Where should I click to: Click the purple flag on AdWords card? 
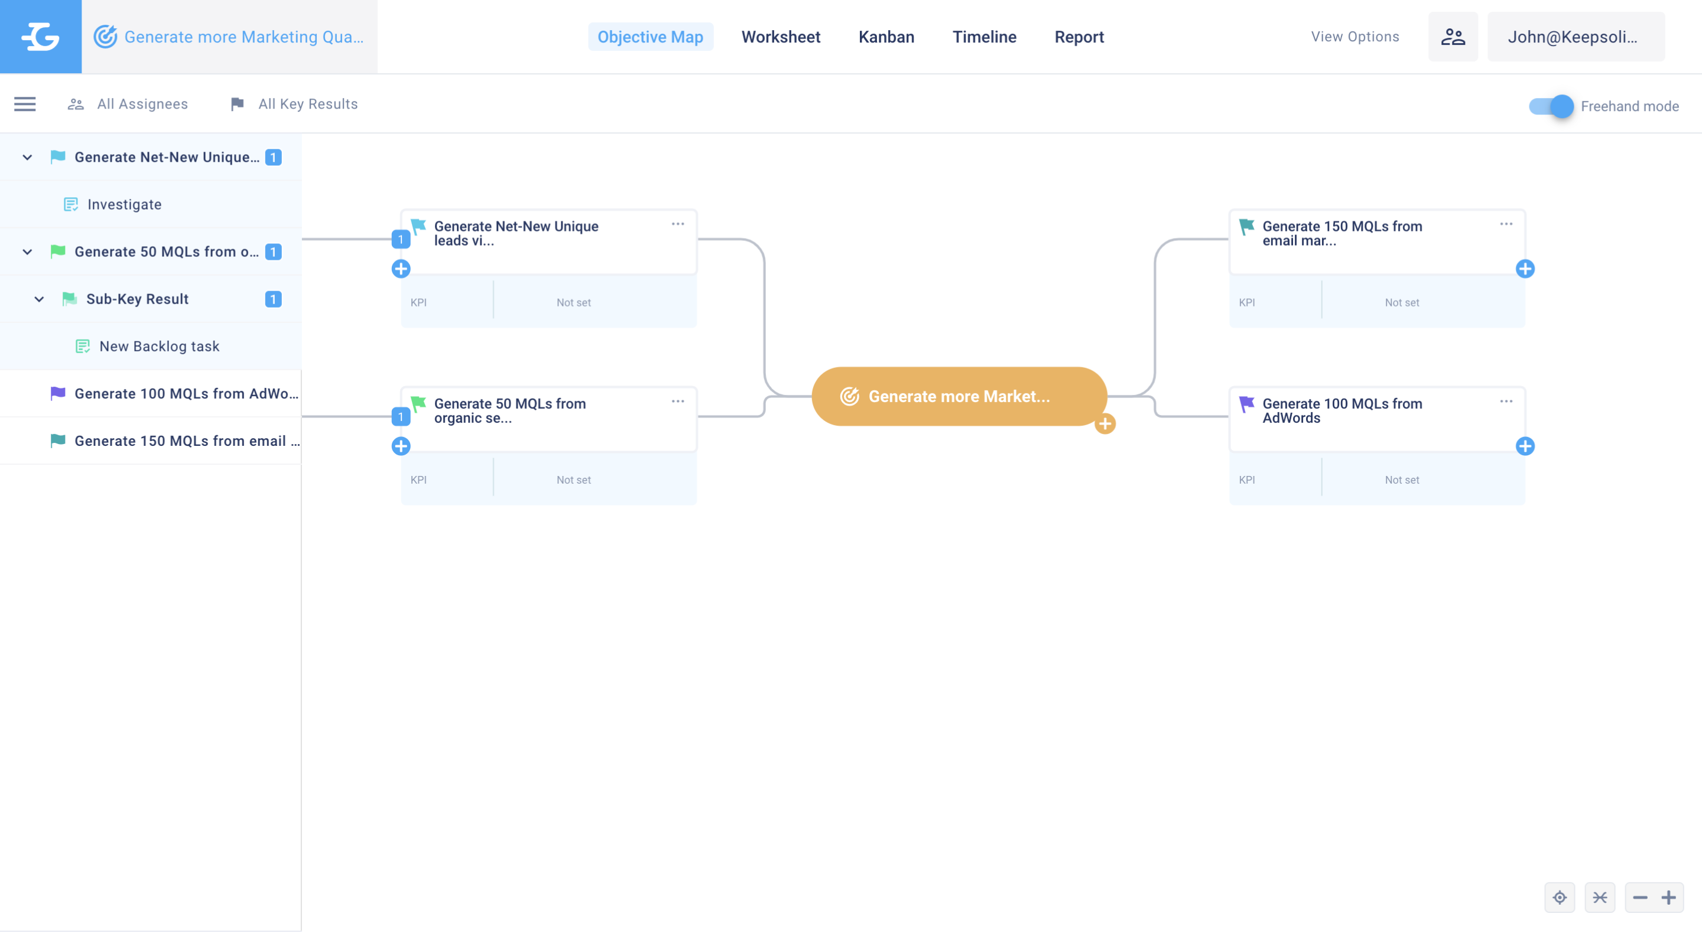coord(1247,404)
